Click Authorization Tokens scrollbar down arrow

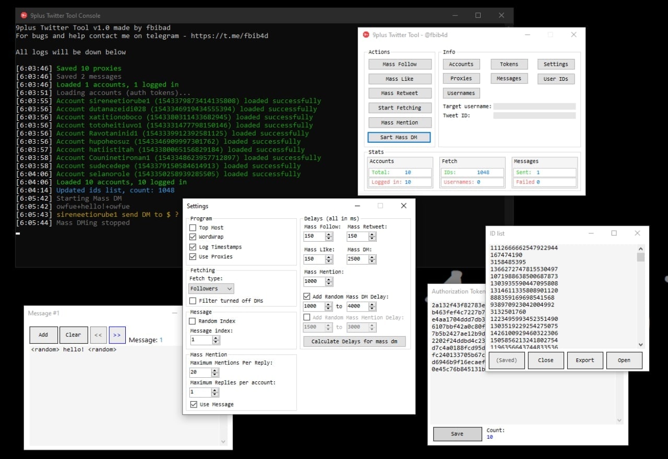tap(619, 420)
